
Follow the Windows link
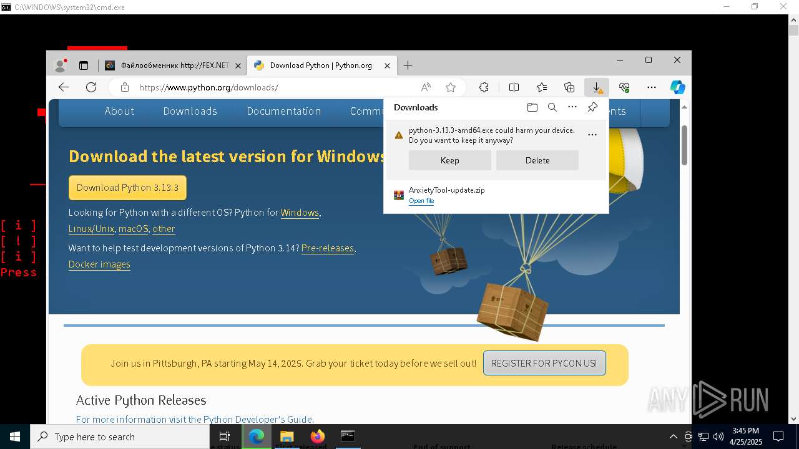pos(300,213)
